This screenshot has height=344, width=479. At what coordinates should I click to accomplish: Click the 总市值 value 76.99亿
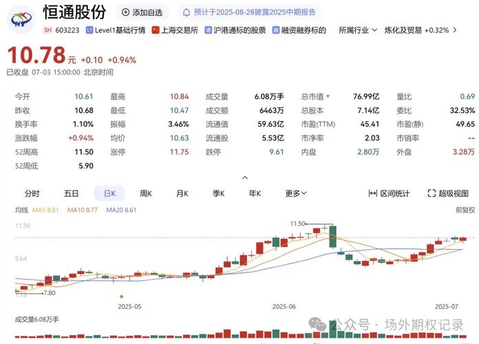(366, 96)
